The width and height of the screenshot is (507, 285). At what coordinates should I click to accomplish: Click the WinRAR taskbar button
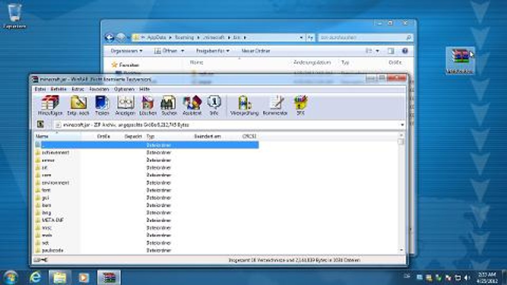click(109, 277)
